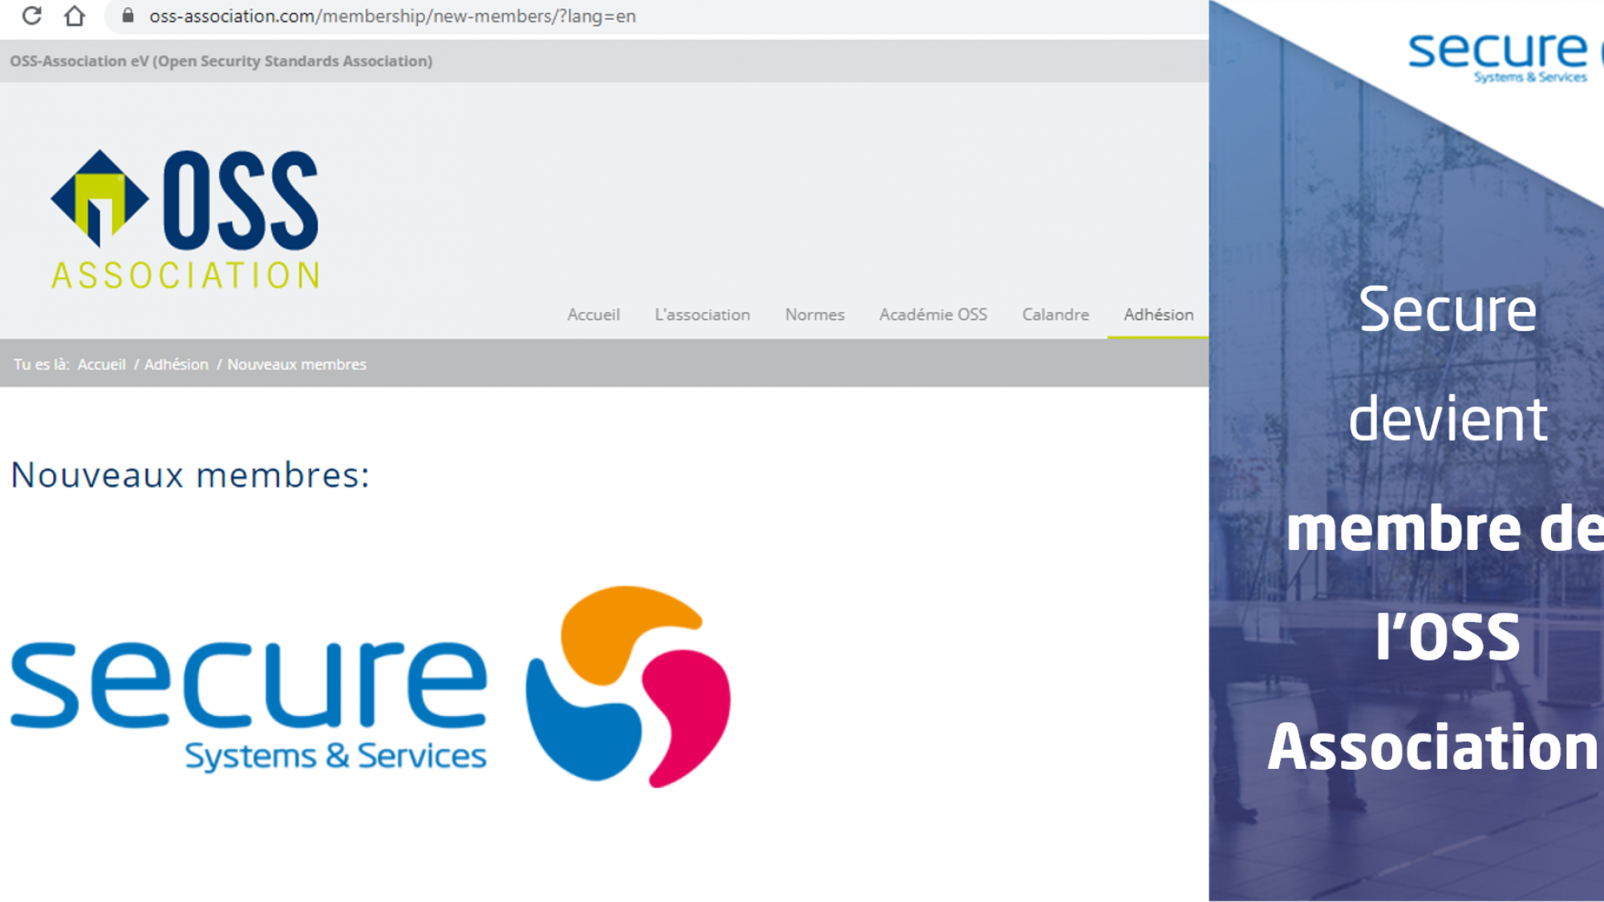This screenshot has width=1604, height=902.
Task: Click the OSS-Association eV header text
Action: tap(221, 61)
